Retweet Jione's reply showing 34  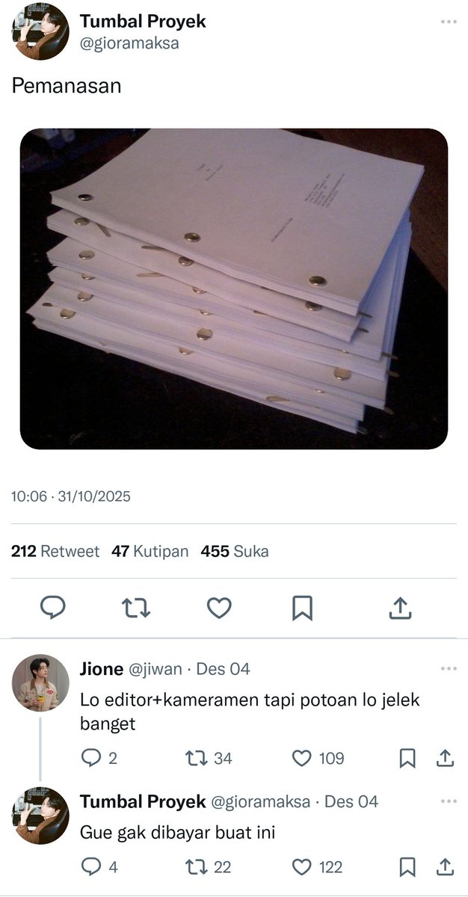[x=208, y=759]
